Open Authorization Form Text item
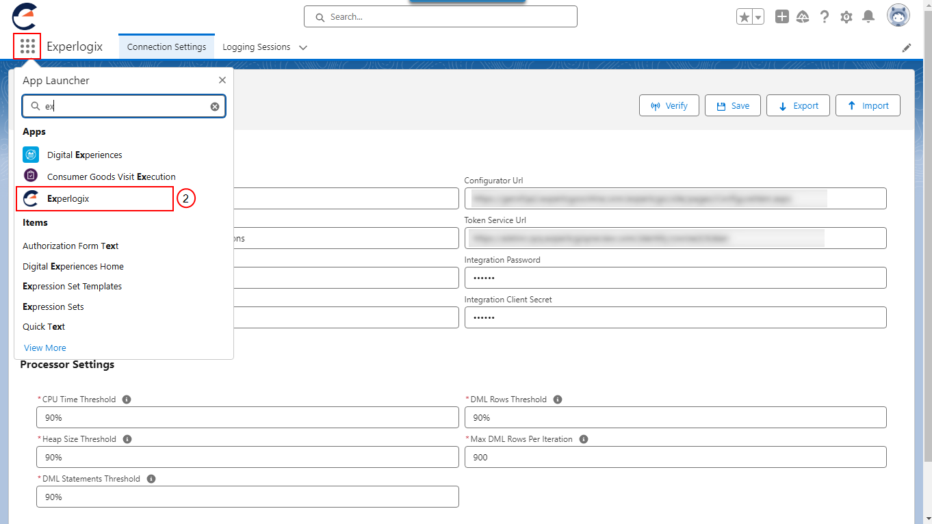932x524 pixels. pos(70,246)
